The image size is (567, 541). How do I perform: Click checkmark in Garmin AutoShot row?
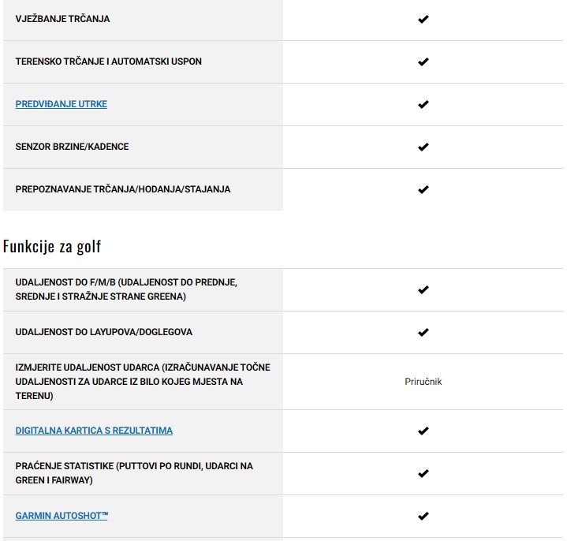click(x=423, y=516)
